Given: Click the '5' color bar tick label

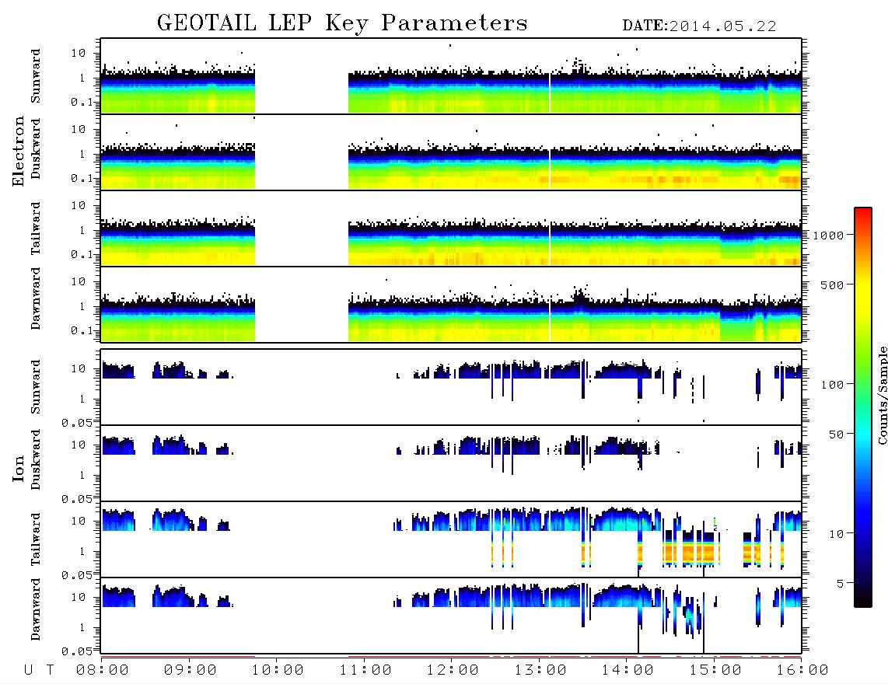Looking at the screenshot, I should (840, 583).
